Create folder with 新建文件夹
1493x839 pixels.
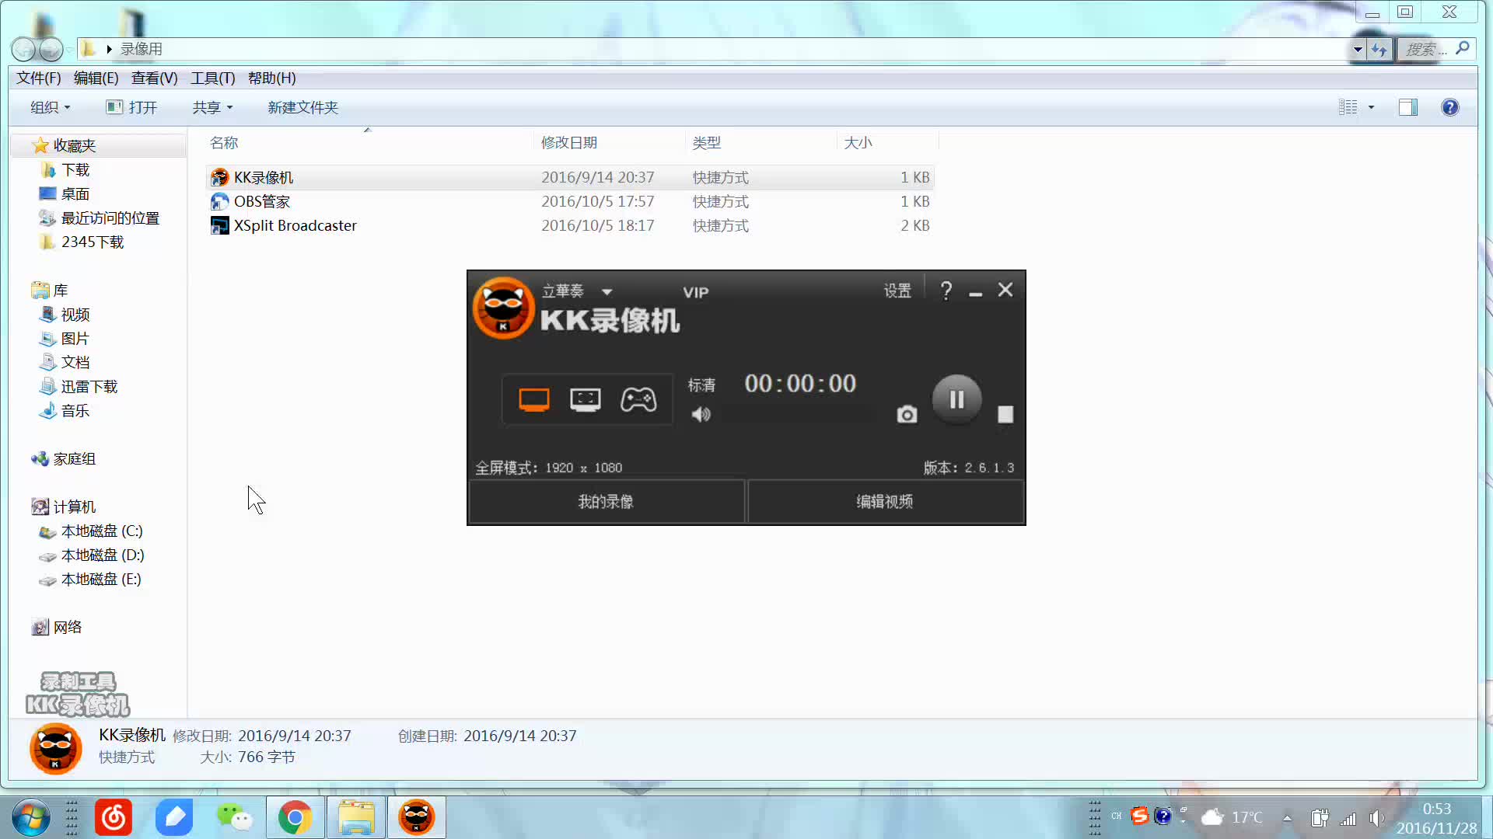tap(302, 107)
